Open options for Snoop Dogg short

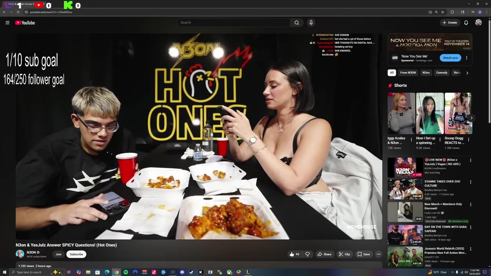pos(468,140)
